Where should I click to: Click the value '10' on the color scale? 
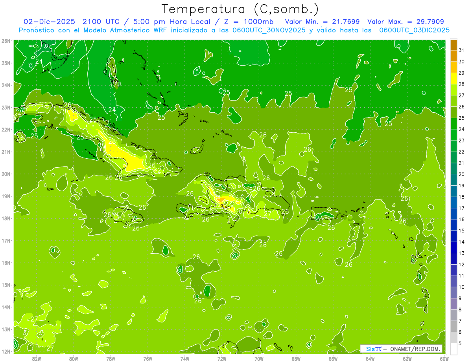(461, 287)
